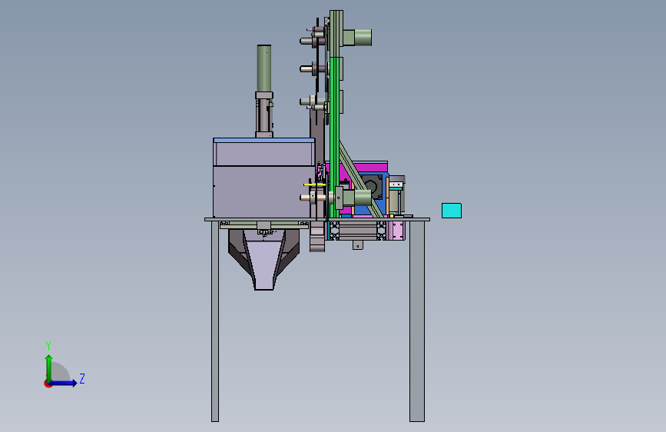Select the diagonal brace strut behind the belt
The height and width of the screenshot is (432, 666).
(361, 181)
